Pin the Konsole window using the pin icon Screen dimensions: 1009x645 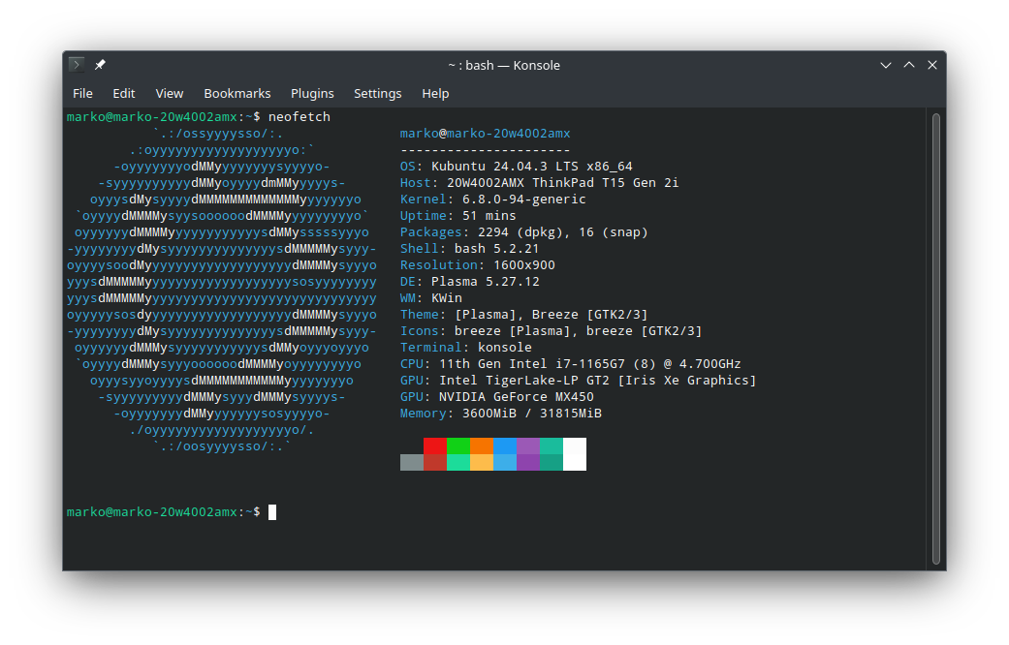coord(99,64)
